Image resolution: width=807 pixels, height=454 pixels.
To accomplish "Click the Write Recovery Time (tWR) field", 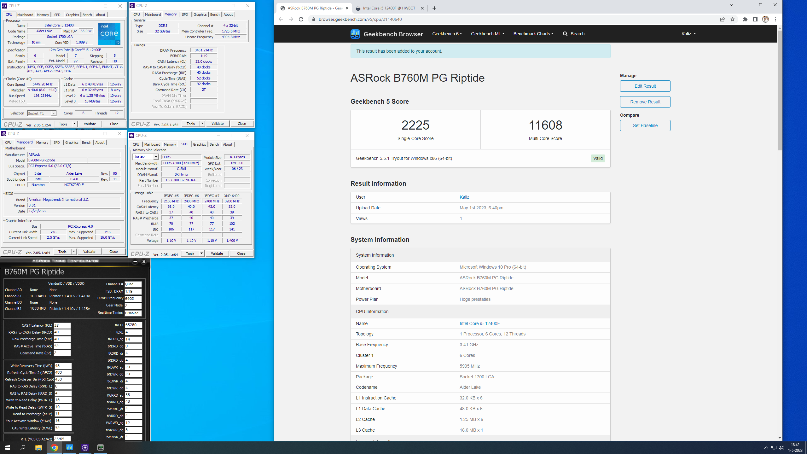I will point(63,366).
